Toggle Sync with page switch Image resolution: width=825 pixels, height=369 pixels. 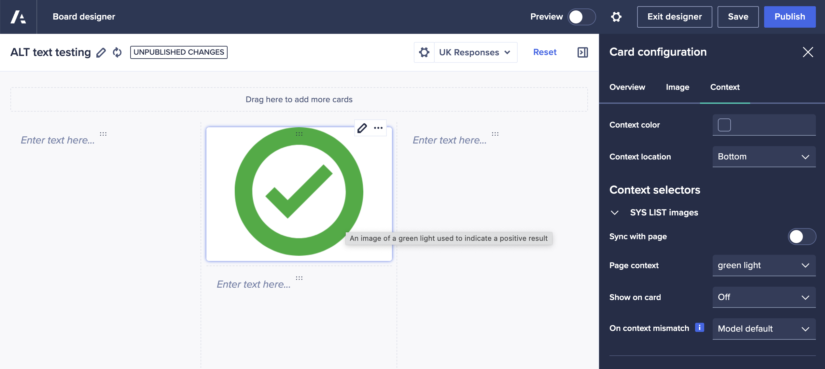click(802, 237)
